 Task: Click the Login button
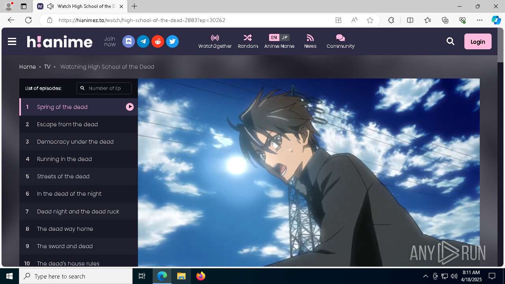[x=478, y=41]
